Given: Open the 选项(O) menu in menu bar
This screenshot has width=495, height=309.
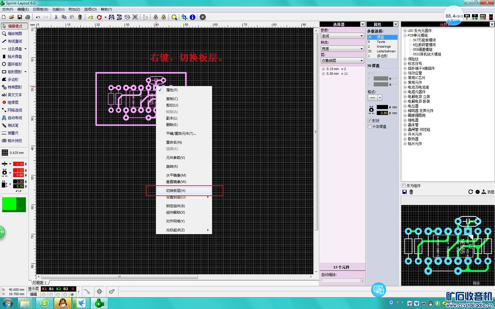Looking at the screenshot, I should 90,9.
